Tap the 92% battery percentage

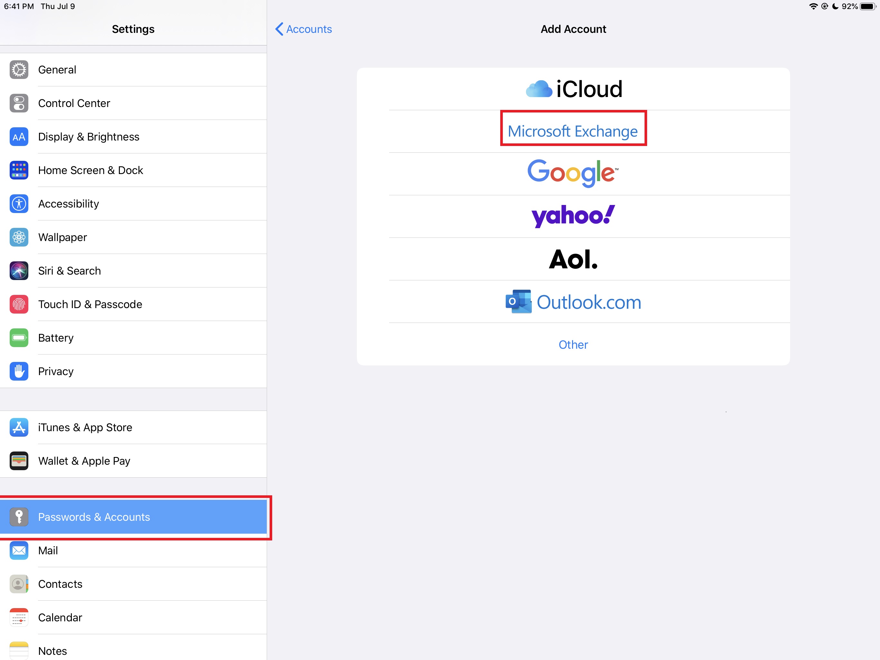point(849,6)
